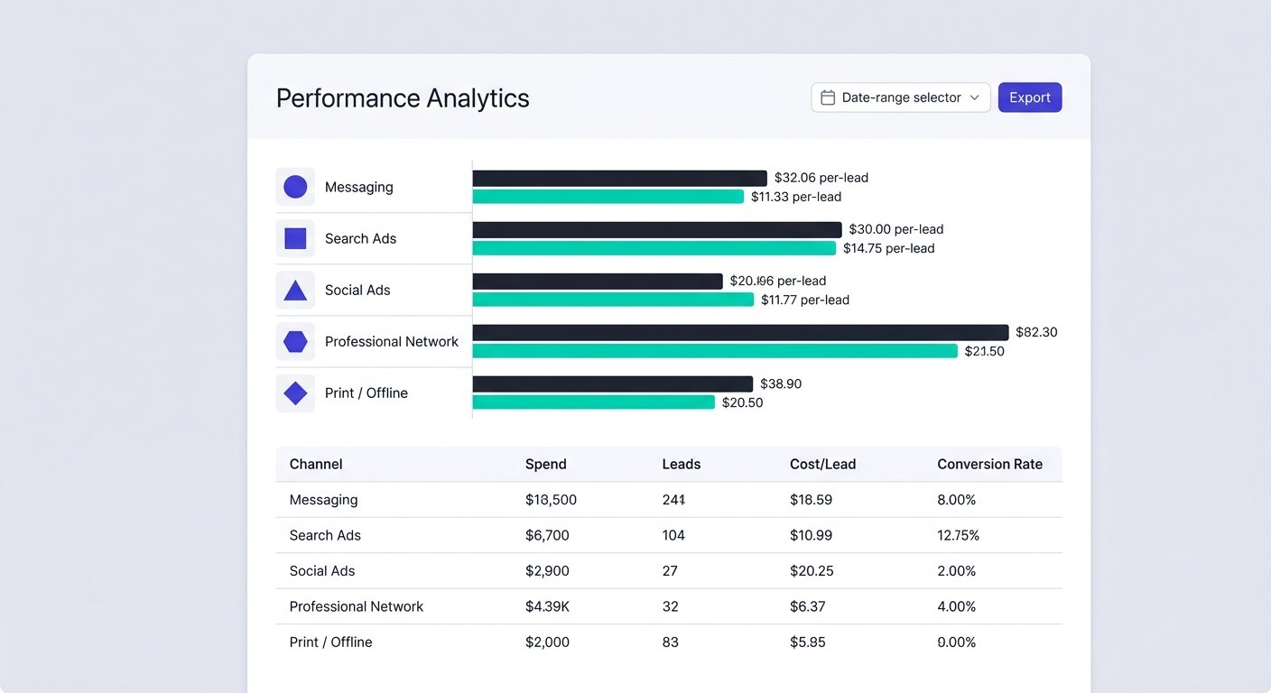Viewport: 1271px width, 693px height.
Task: Click the Performance Analytics title
Action: click(x=403, y=98)
